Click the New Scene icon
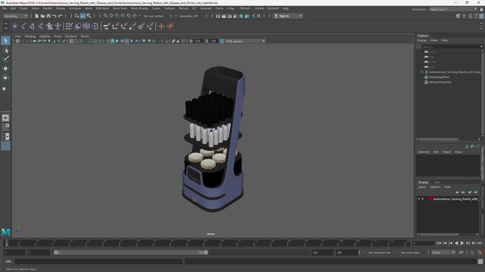This screenshot has width=485, height=272. point(37,16)
